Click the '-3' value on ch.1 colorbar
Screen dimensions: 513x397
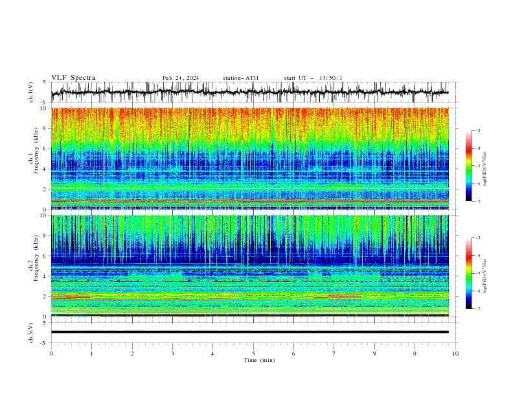click(x=477, y=130)
